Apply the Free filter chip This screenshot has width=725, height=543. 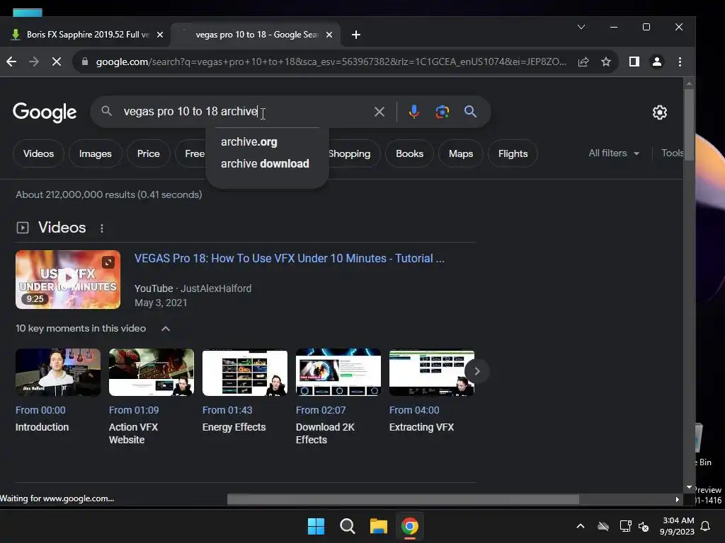194,153
